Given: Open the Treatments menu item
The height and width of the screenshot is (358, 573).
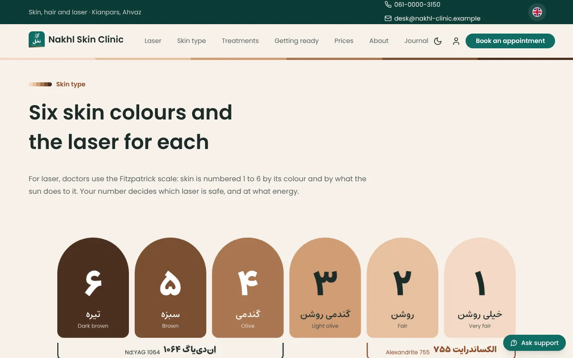Looking at the screenshot, I should (x=240, y=41).
